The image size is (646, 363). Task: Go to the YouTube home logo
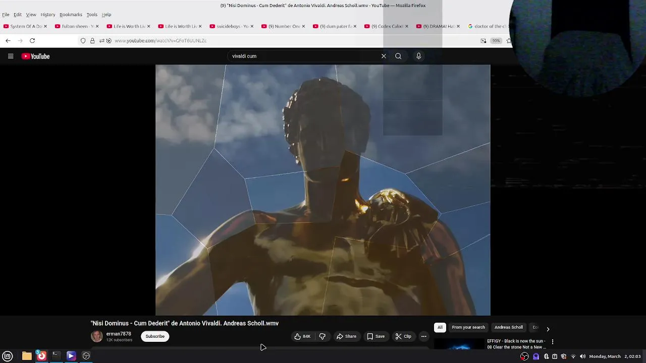pyautogui.click(x=35, y=56)
